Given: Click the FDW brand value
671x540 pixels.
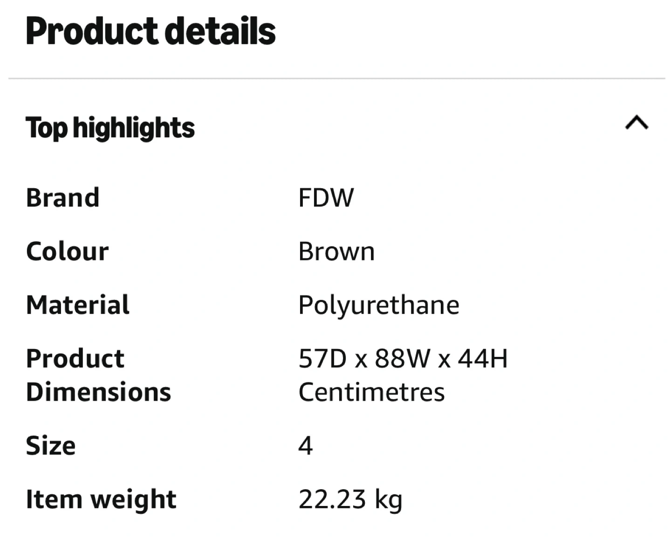Looking at the screenshot, I should click(326, 197).
